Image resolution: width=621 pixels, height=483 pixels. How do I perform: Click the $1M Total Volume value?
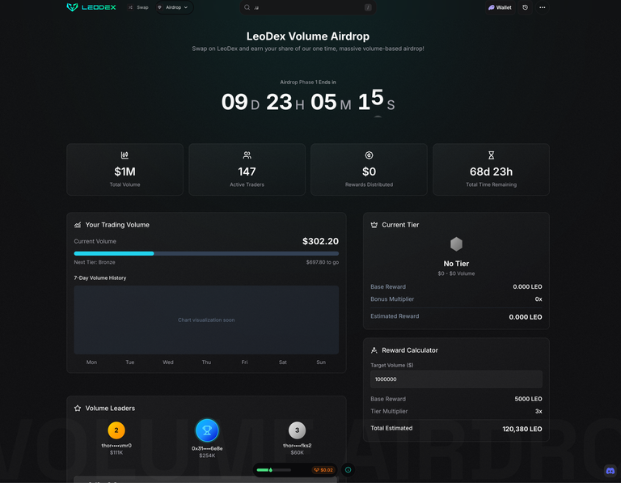click(125, 172)
